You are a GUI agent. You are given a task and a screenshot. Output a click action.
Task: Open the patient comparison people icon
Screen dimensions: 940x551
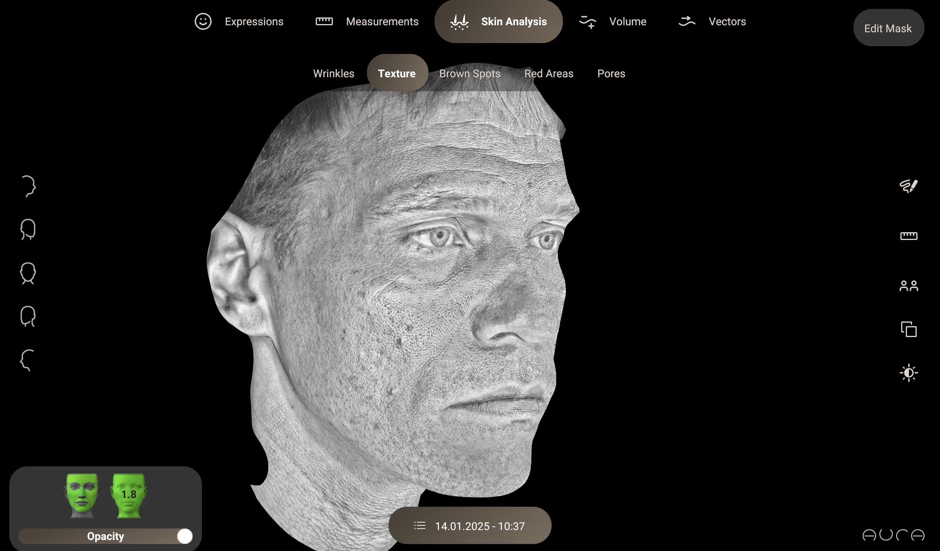(x=909, y=286)
